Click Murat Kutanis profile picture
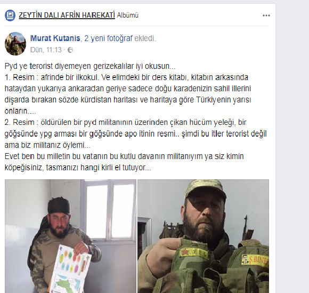This screenshot has height=293, width=309. pos(15,44)
